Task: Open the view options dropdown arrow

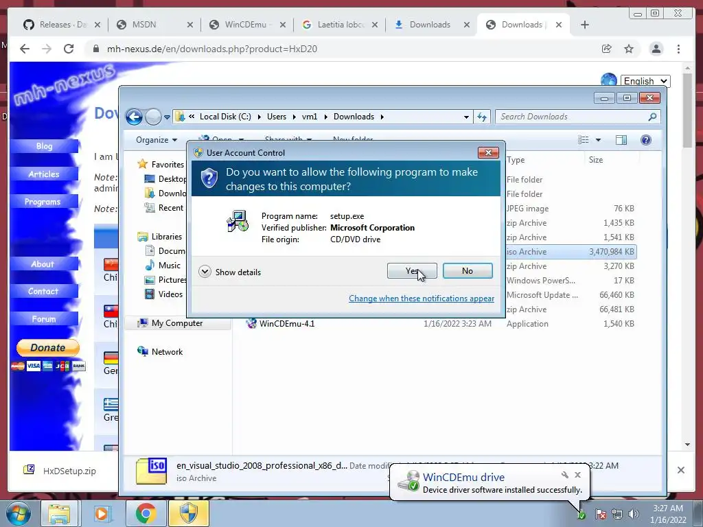Action: click(598, 140)
